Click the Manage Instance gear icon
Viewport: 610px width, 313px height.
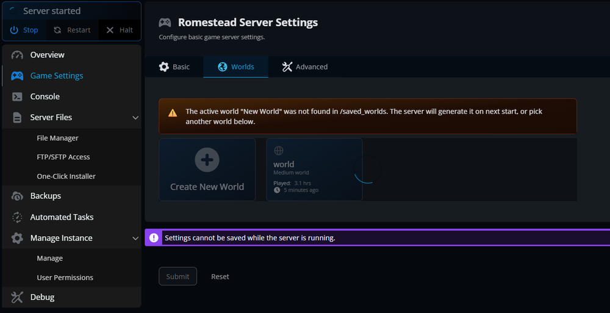pyautogui.click(x=17, y=238)
